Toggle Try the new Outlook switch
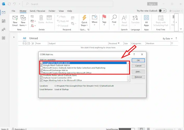184x130 pixels. pos(162,11)
